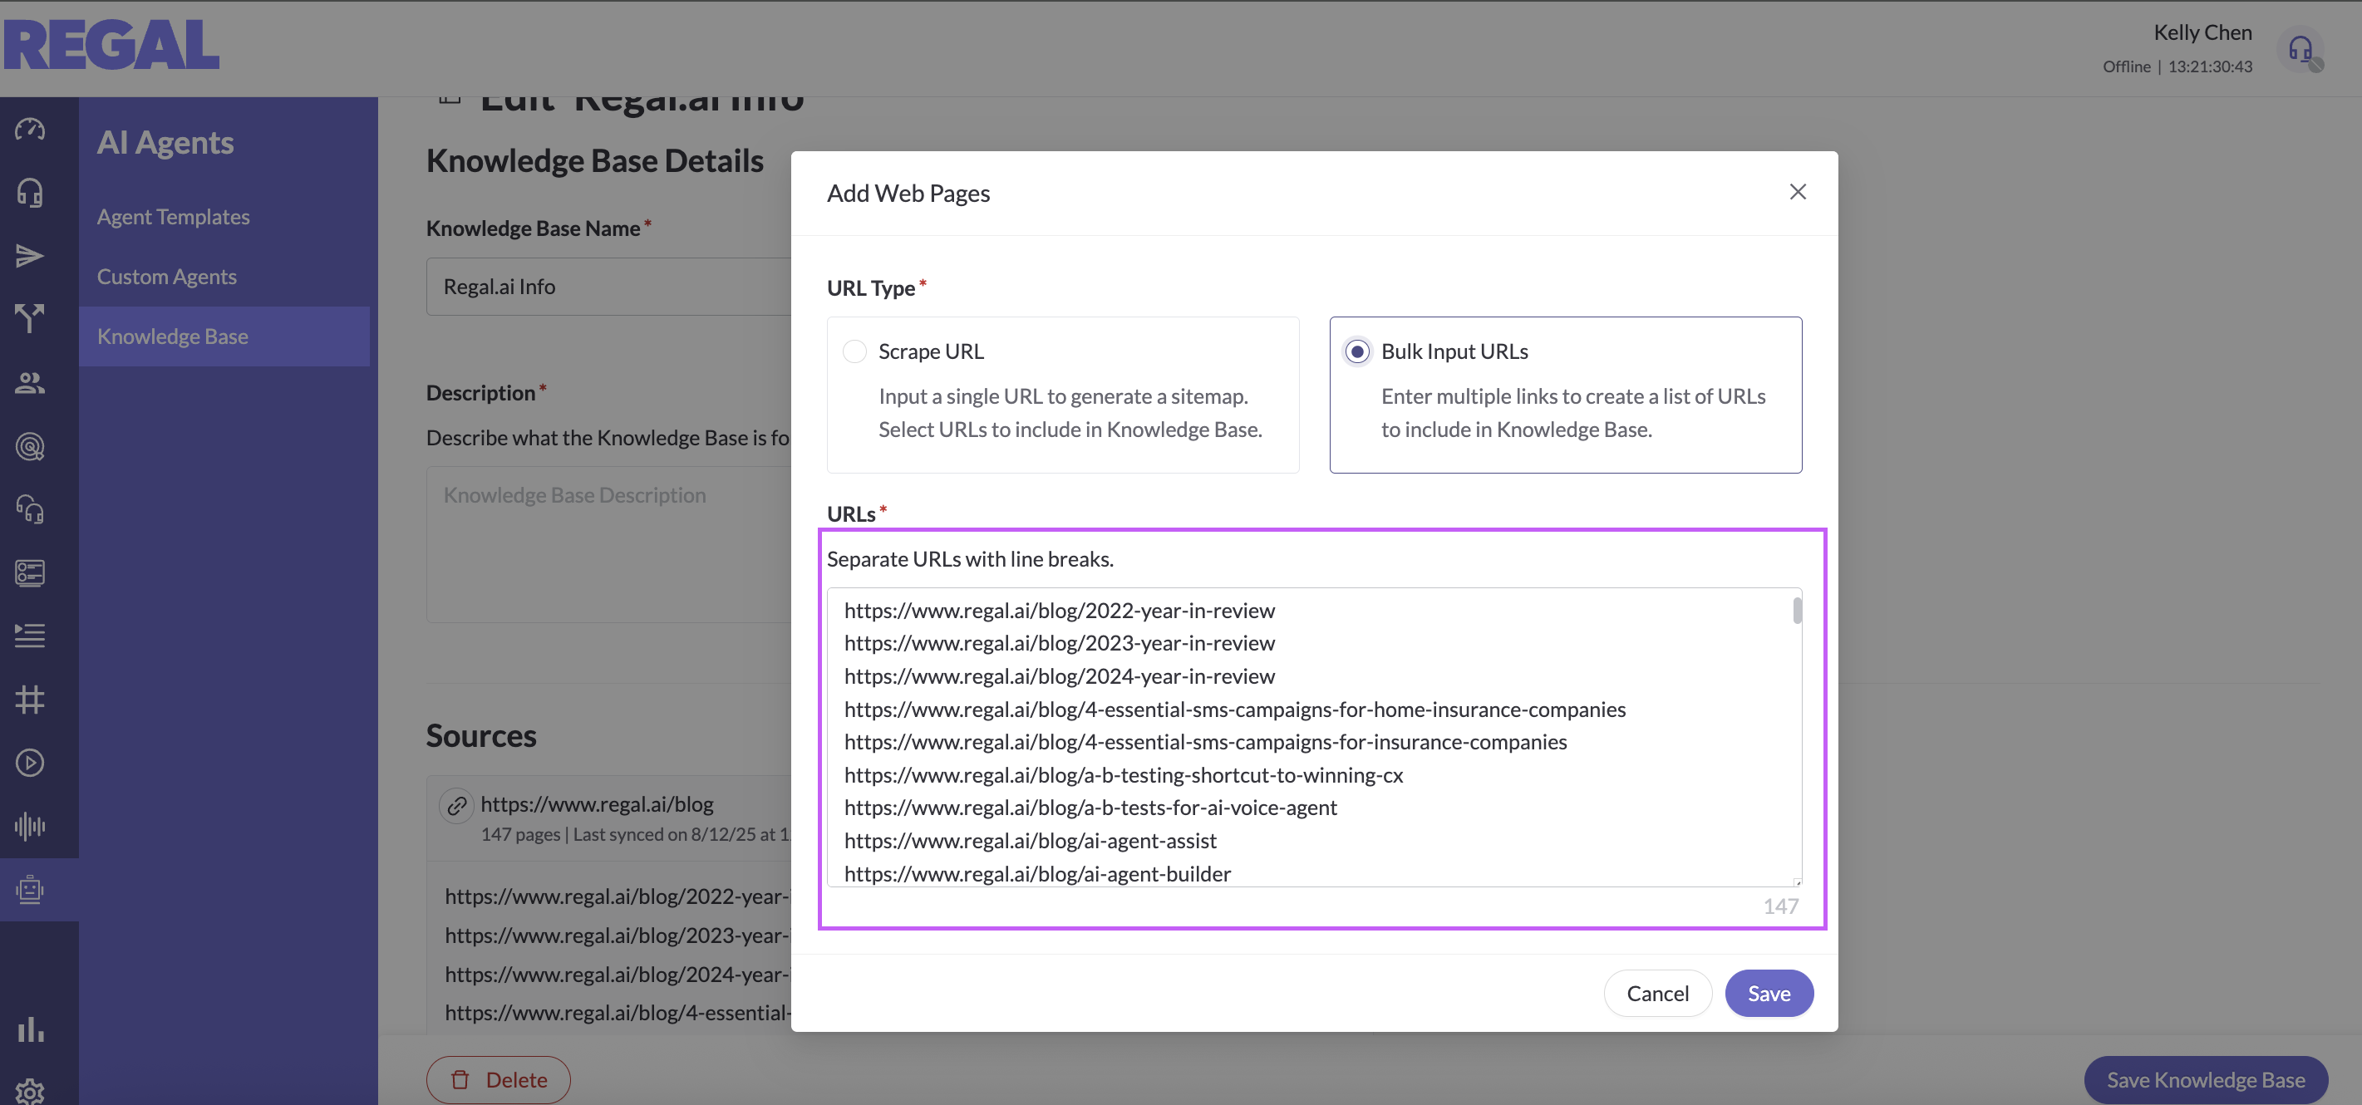This screenshot has width=2362, height=1105.
Task: Click the a-b-testing-shortcut-to-winning-cx URL line
Action: [1123, 775]
